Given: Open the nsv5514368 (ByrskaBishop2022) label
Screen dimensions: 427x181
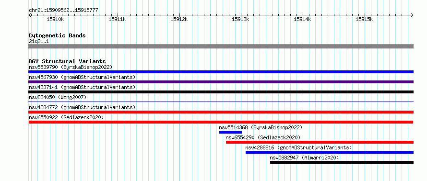Looking at the screenshot, I should tap(261, 127).
